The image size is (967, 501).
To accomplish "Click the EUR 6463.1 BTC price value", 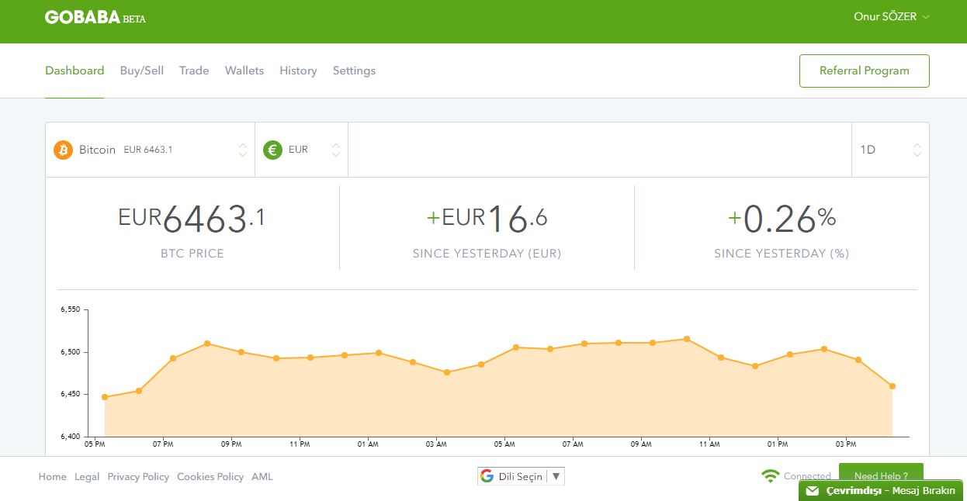I will click(192, 219).
